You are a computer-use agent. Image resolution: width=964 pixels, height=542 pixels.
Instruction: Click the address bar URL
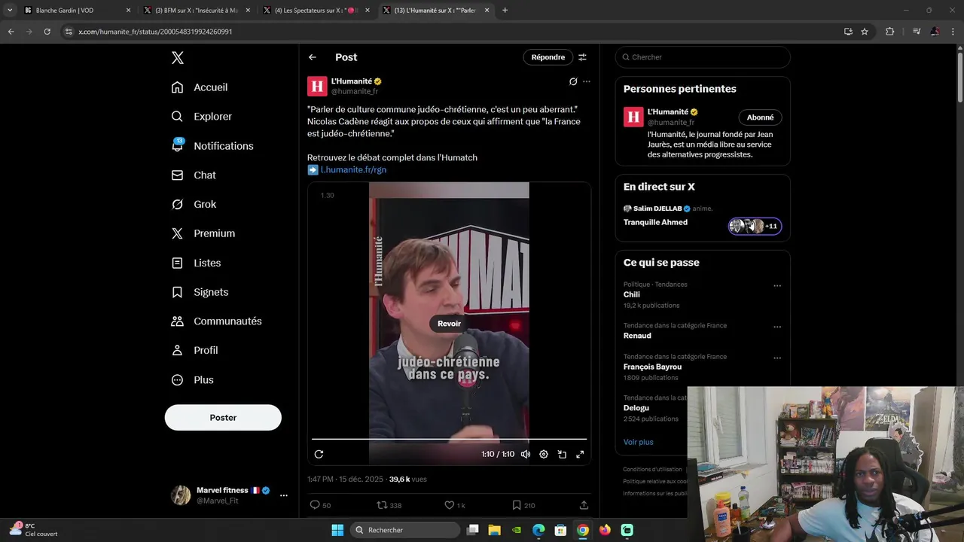pos(156,32)
